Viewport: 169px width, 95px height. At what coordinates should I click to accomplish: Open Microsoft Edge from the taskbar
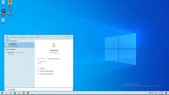[x=15, y=93]
